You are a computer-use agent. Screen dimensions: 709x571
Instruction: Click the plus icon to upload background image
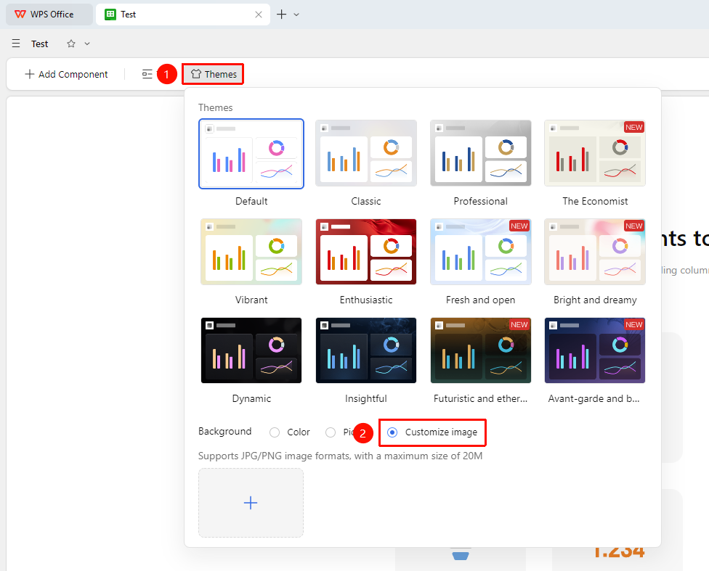251,503
